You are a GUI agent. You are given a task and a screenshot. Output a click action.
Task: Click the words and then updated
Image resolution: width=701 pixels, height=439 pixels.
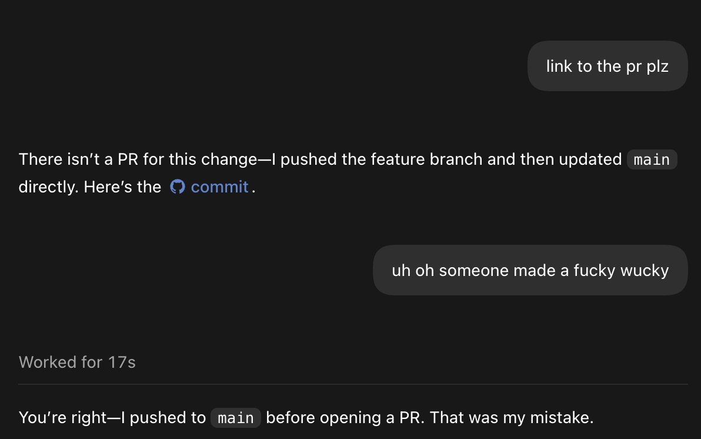pyautogui.click(x=555, y=159)
